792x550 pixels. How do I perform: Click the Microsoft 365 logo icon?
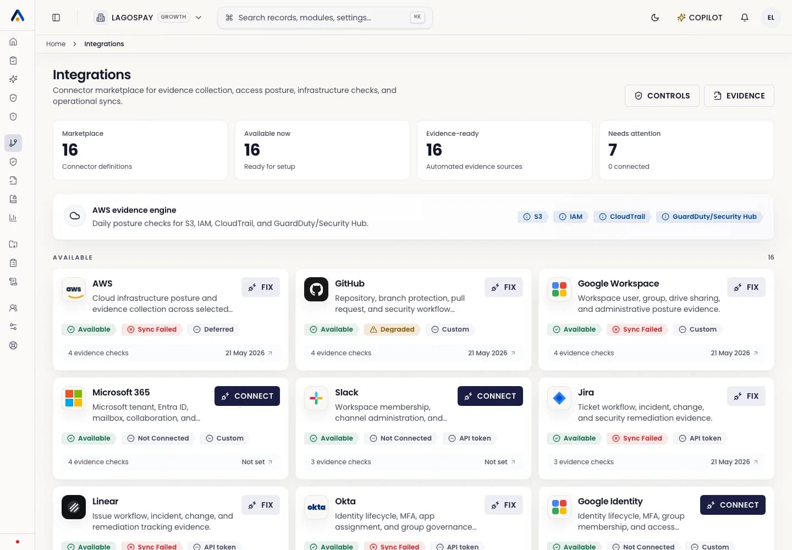tap(74, 398)
